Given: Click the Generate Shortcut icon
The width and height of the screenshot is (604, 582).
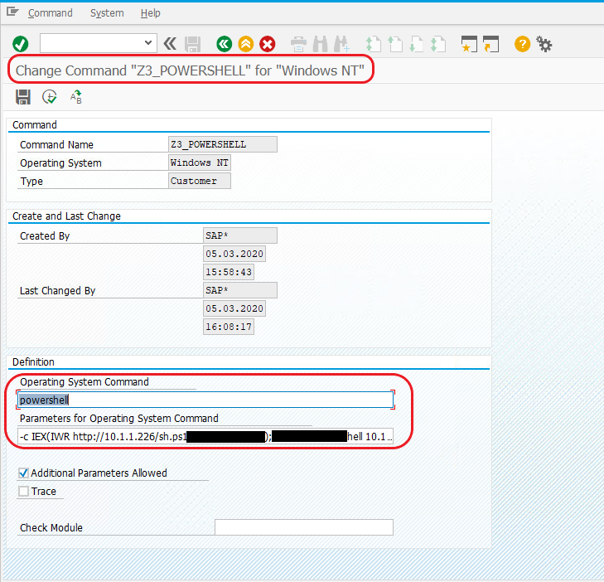Looking at the screenshot, I should (490, 44).
